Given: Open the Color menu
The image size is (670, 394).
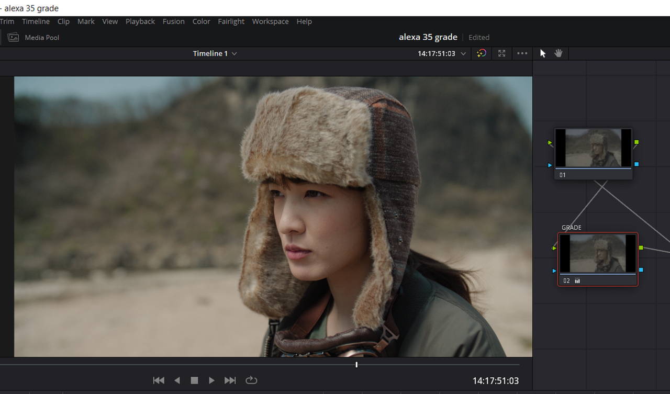Looking at the screenshot, I should click(x=201, y=21).
